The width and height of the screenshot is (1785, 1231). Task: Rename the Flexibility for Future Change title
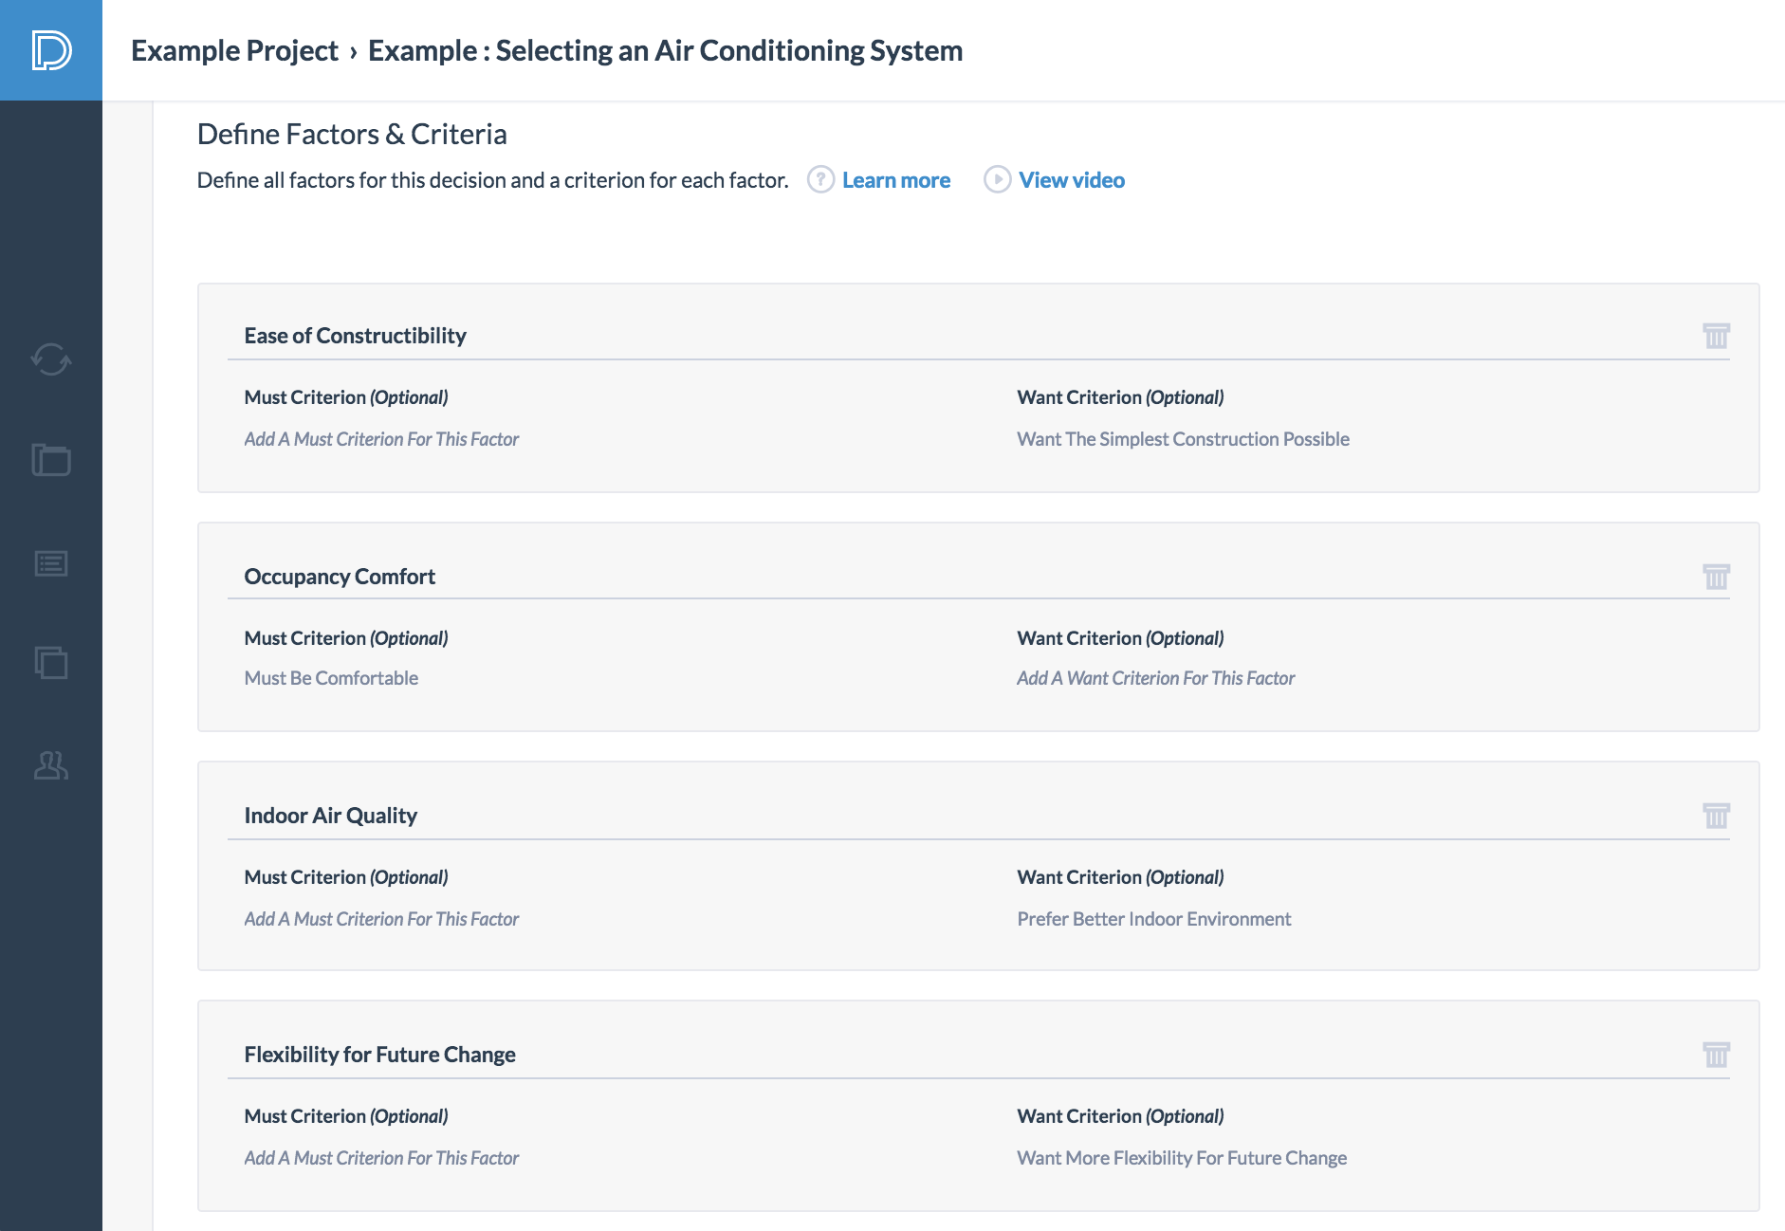pyautogui.click(x=379, y=1055)
